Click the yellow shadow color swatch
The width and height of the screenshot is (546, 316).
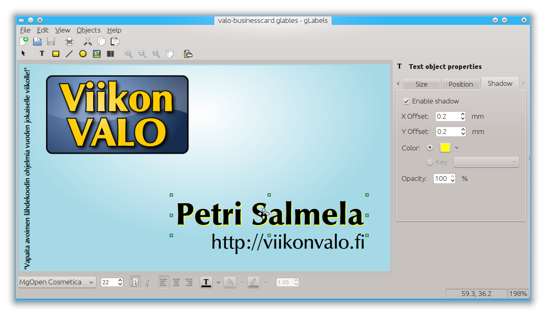(445, 148)
